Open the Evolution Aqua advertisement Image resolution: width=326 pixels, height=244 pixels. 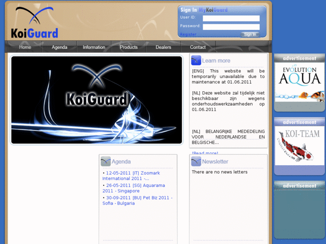[x=300, y=82]
